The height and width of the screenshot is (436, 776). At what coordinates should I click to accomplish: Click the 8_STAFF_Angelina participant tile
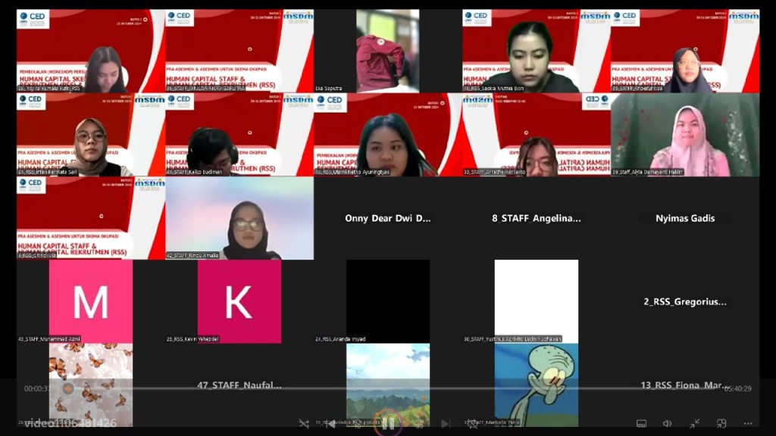537,218
